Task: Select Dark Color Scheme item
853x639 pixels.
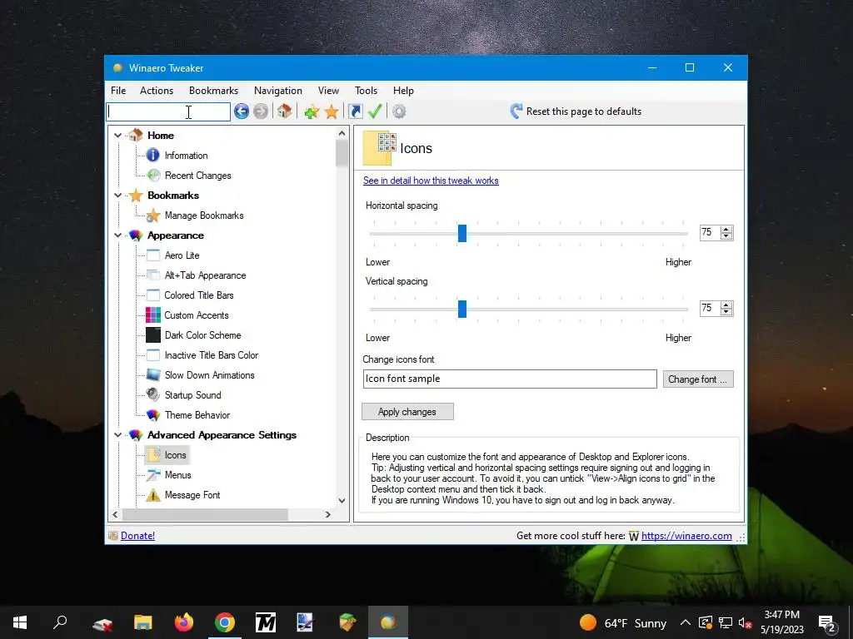Action: pos(203,335)
